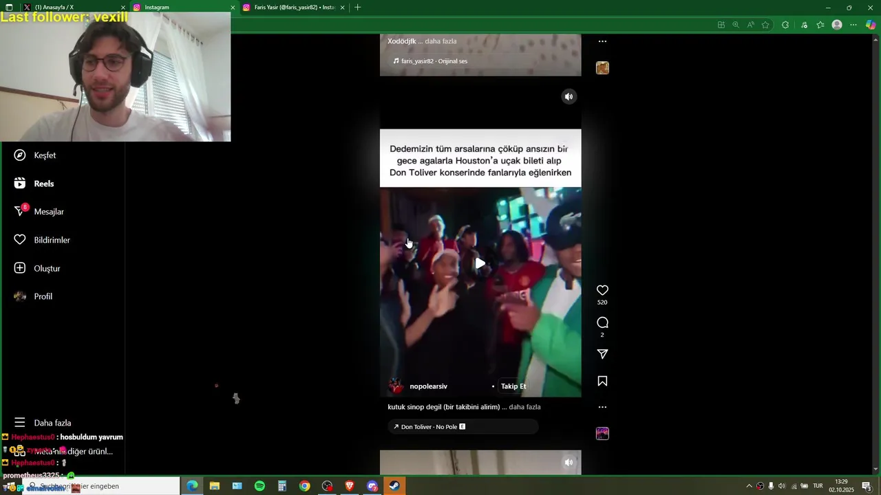This screenshot has width=881, height=495.
Task: Open Keşfet explore page in sidebar
Action: point(36,155)
